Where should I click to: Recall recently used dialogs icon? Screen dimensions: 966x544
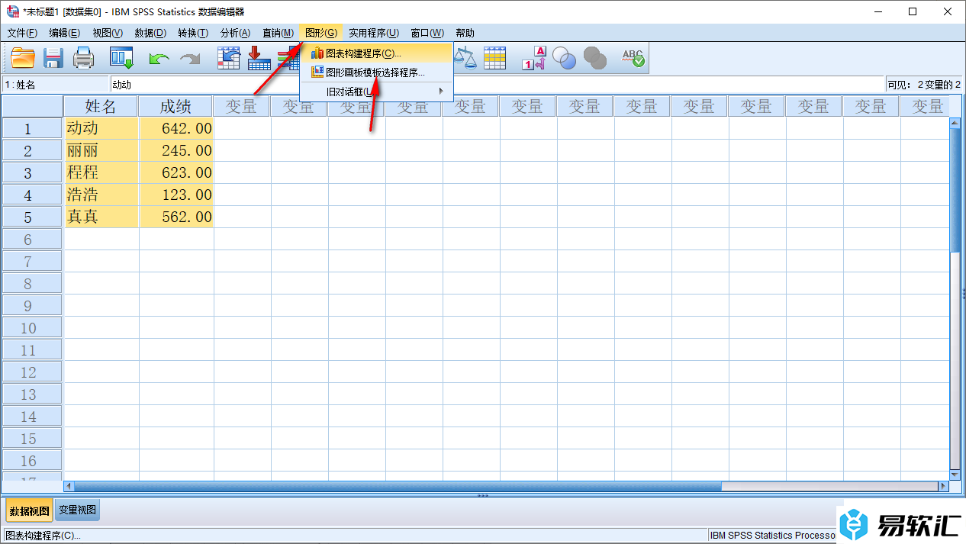coord(121,58)
